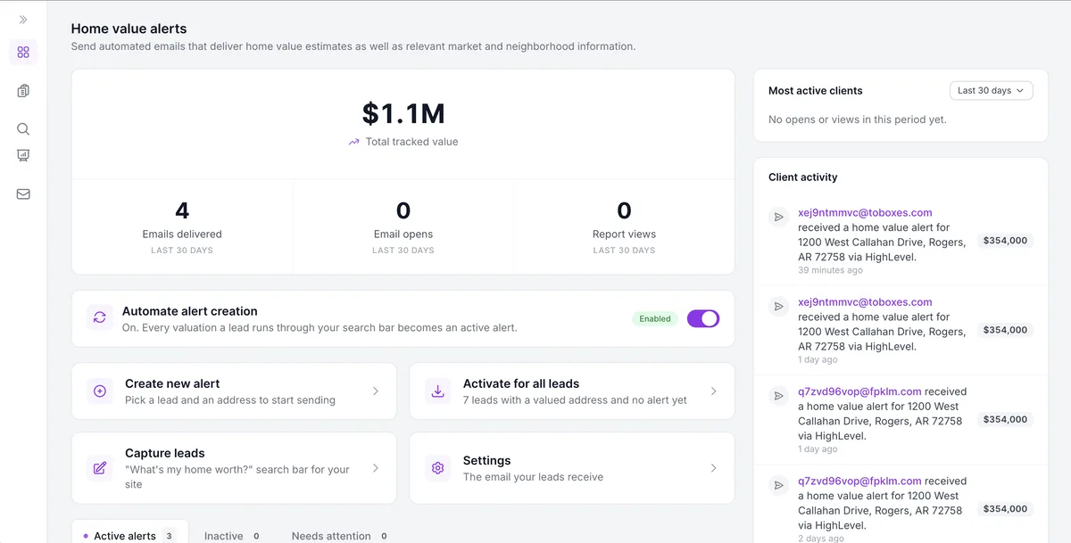Screen dimensions: 1071x543
Task: Open xej9ntmmvc@toboxes.com link from 1 day ago
Action: 865,302
